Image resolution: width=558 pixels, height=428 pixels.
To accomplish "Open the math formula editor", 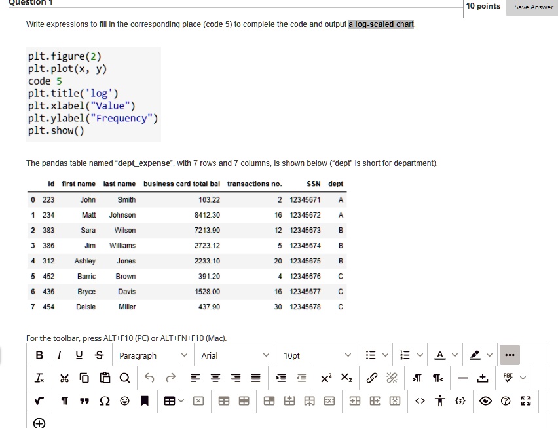I will 39,401.
